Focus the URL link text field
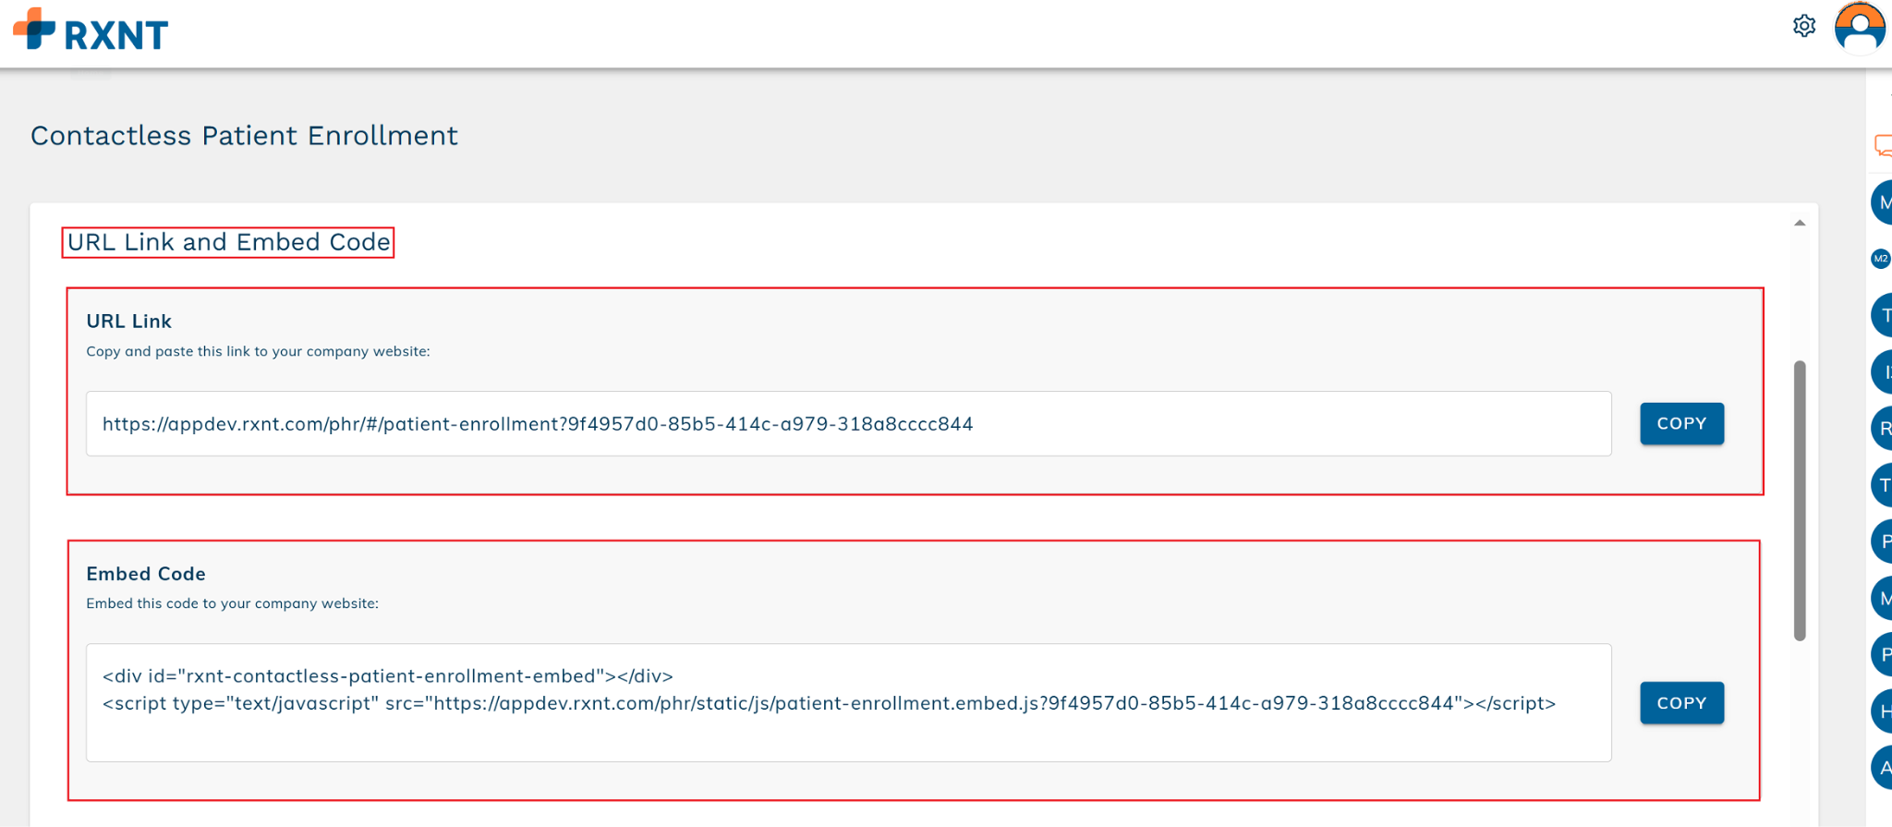The width and height of the screenshot is (1892, 827). tap(848, 423)
